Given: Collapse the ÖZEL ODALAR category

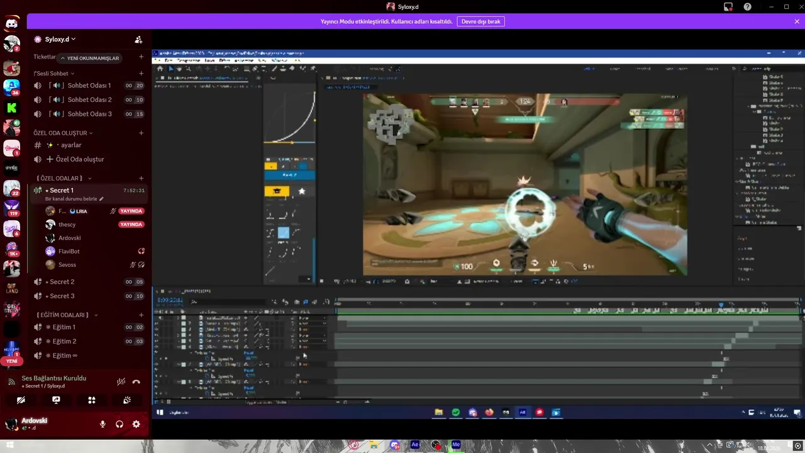Looking at the screenshot, I should click(65, 178).
